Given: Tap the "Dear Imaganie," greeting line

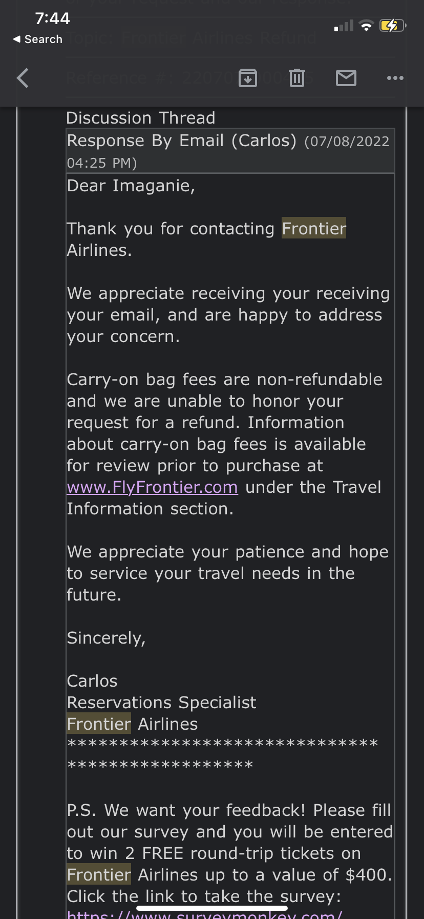Looking at the screenshot, I should (x=131, y=186).
